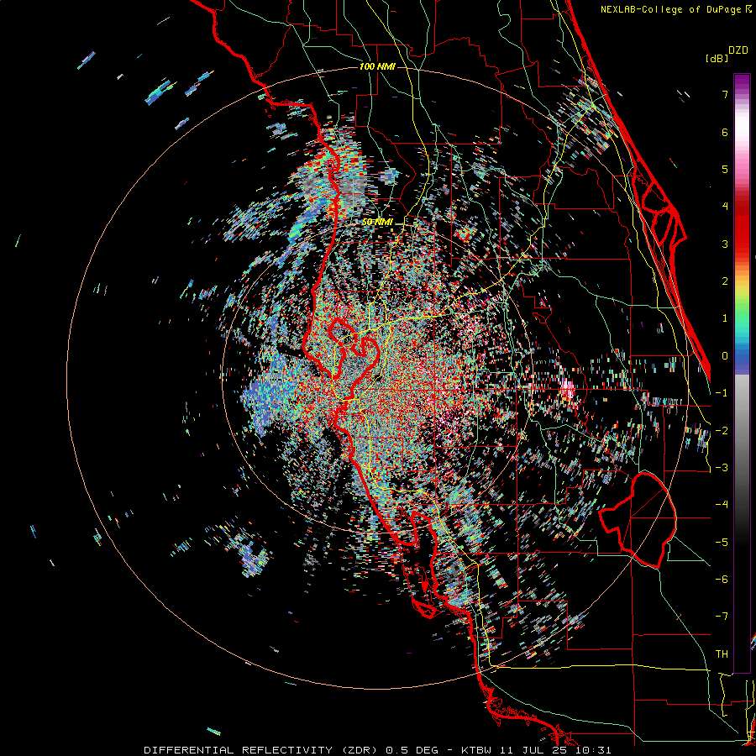Click the 2 value on color scale

point(725,281)
